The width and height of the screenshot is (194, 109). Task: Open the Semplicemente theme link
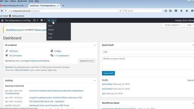[35, 61]
